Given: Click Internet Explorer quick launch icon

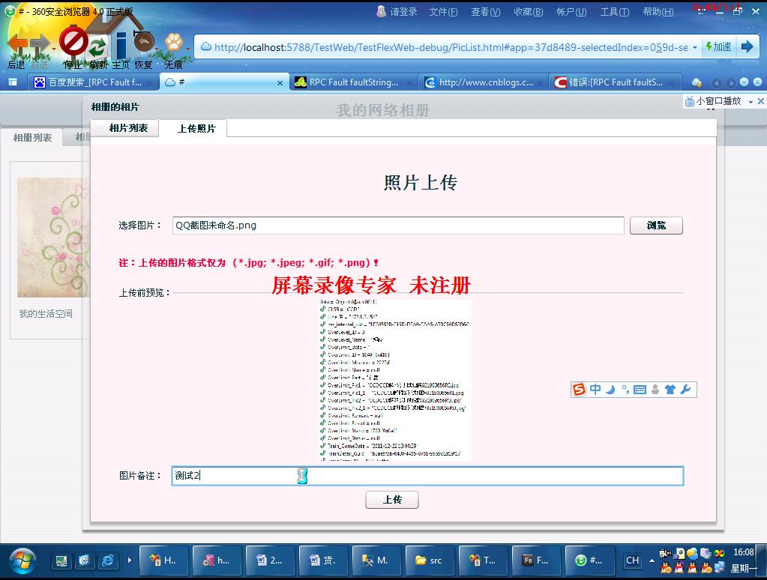Looking at the screenshot, I should [x=107, y=561].
